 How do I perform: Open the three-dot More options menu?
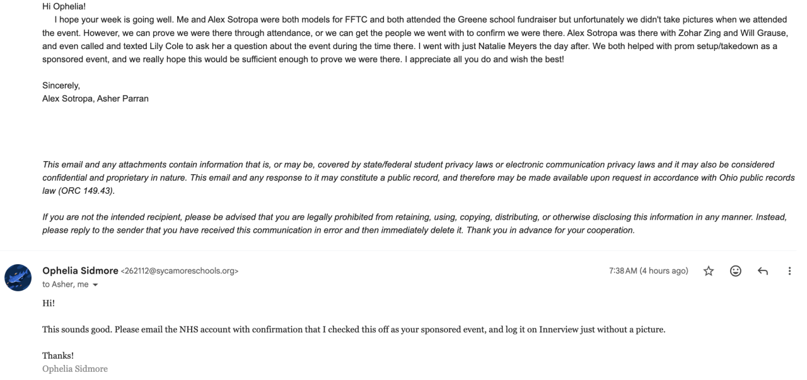789,271
